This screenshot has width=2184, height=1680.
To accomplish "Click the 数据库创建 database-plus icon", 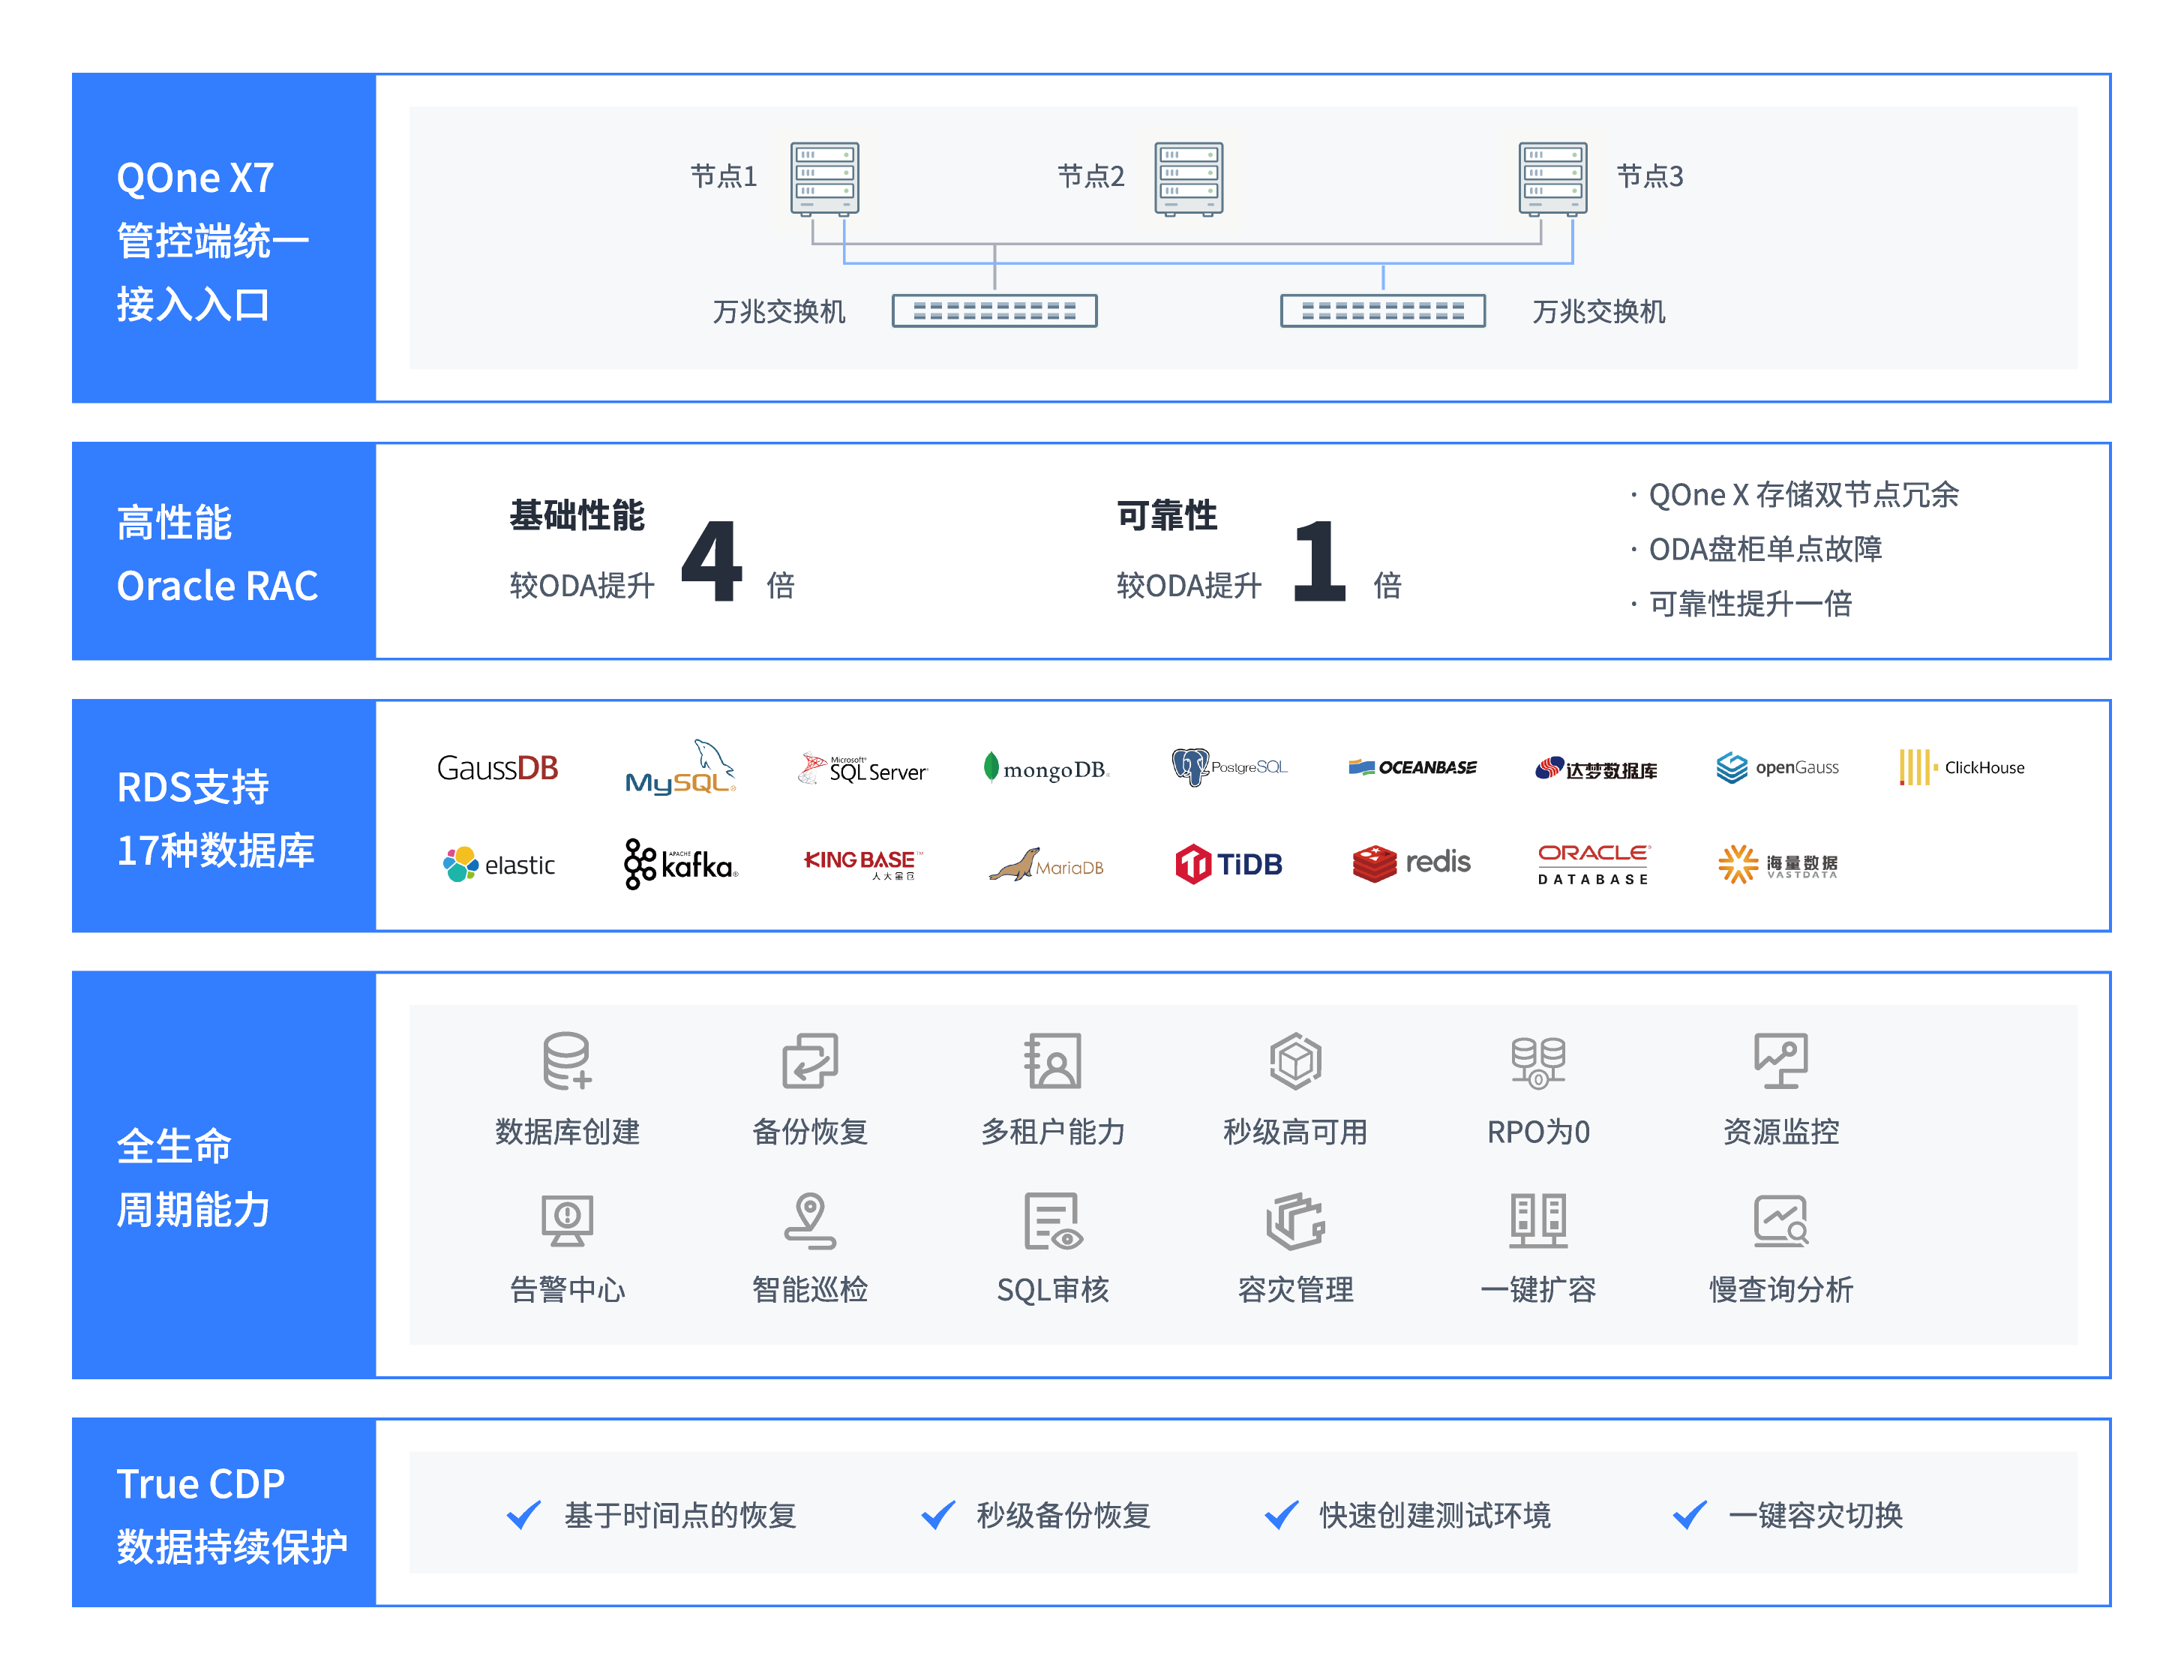I will (x=567, y=1060).
